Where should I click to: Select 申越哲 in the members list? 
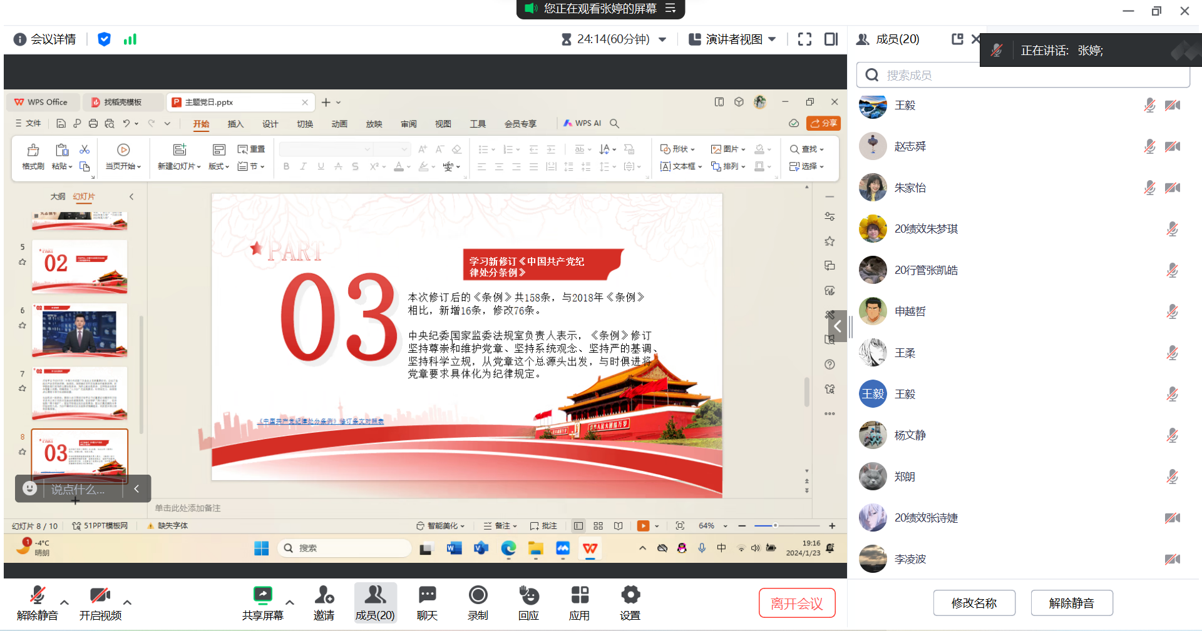pos(910,311)
